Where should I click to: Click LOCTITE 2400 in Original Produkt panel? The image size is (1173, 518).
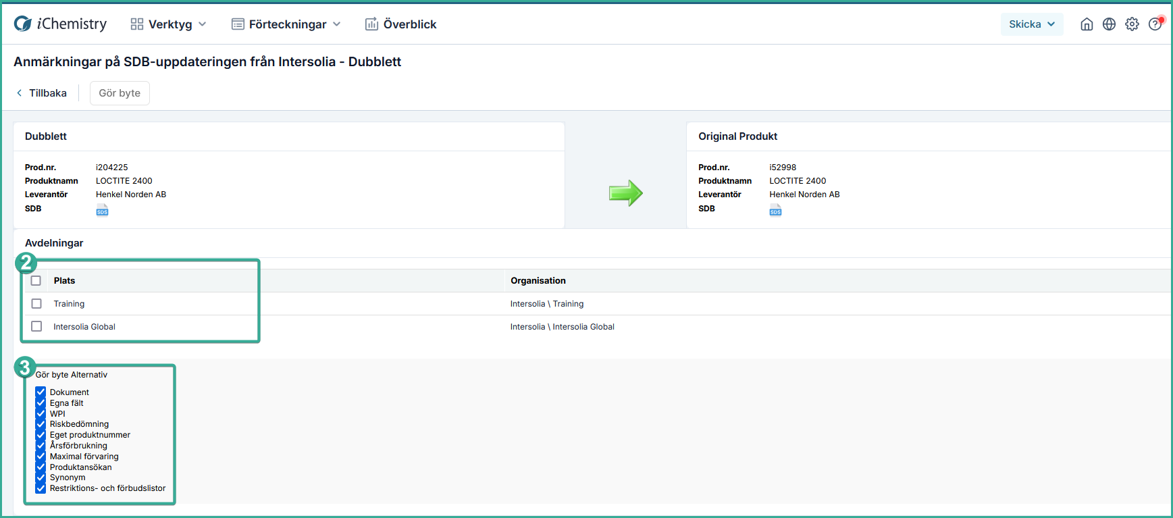798,181
